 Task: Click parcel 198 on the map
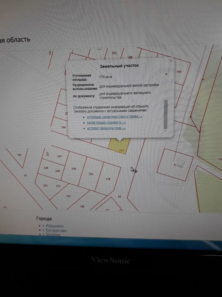(179, 72)
